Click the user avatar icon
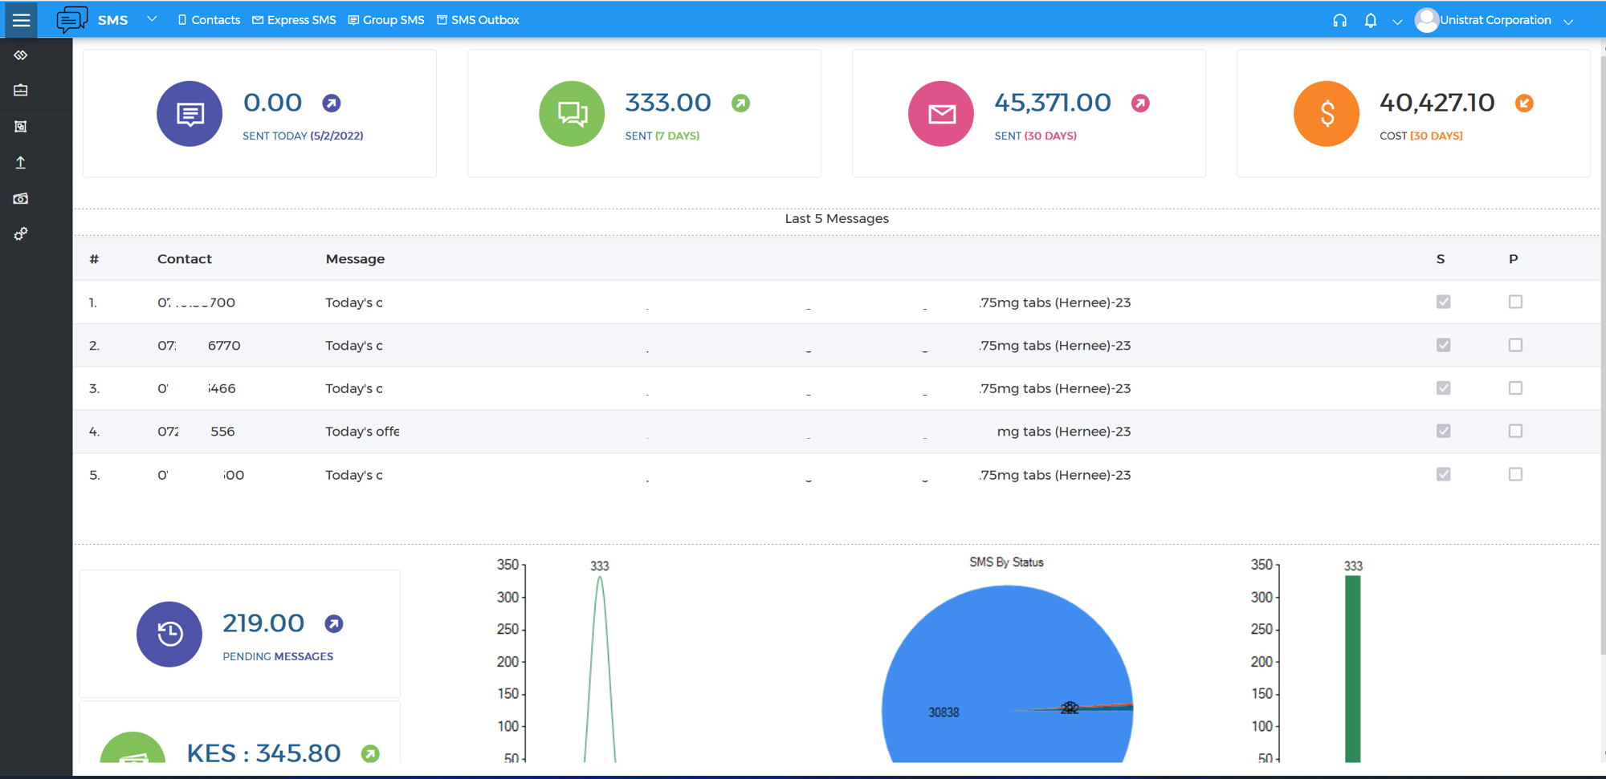1606x779 pixels. 1426,20
